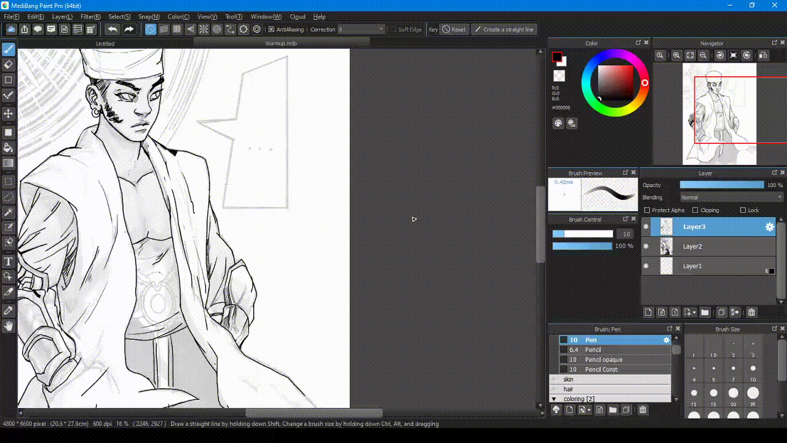This screenshot has width=787, height=443.
Task: Select the Pencil opaque brush
Action: coord(615,359)
